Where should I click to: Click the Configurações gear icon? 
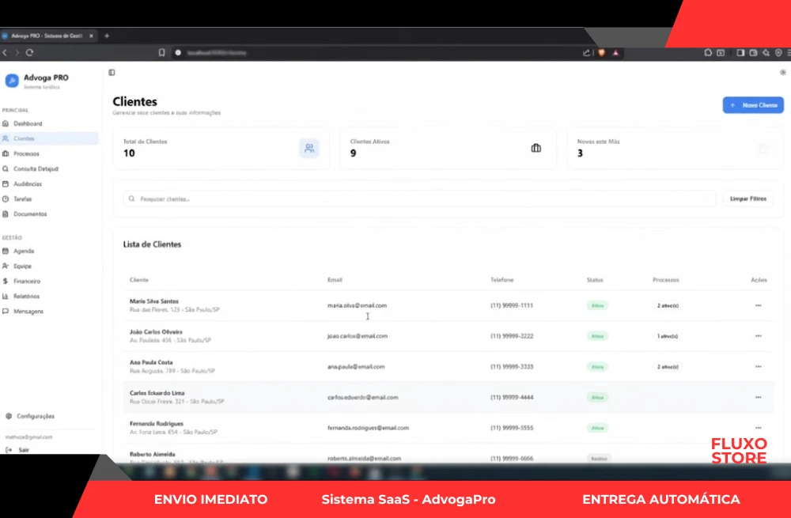coord(9,417)
